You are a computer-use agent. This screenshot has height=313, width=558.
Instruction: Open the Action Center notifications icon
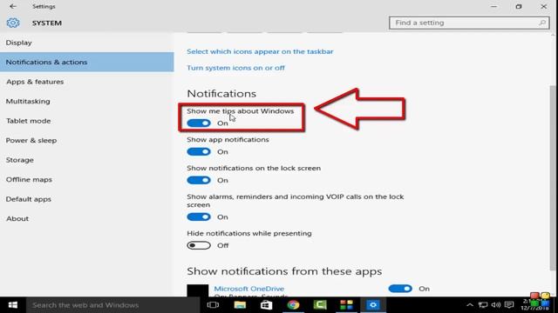click(x=509, y=305)
